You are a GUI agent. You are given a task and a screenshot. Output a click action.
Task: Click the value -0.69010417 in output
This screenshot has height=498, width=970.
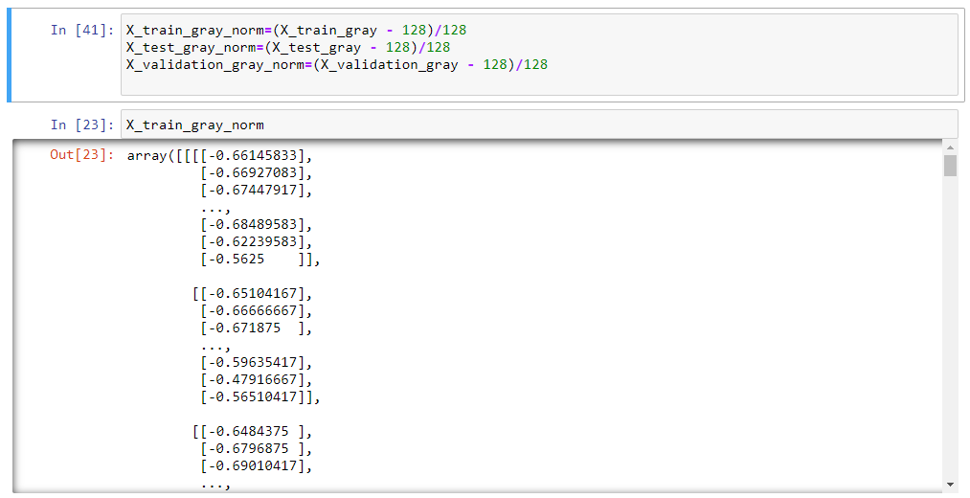253,465
